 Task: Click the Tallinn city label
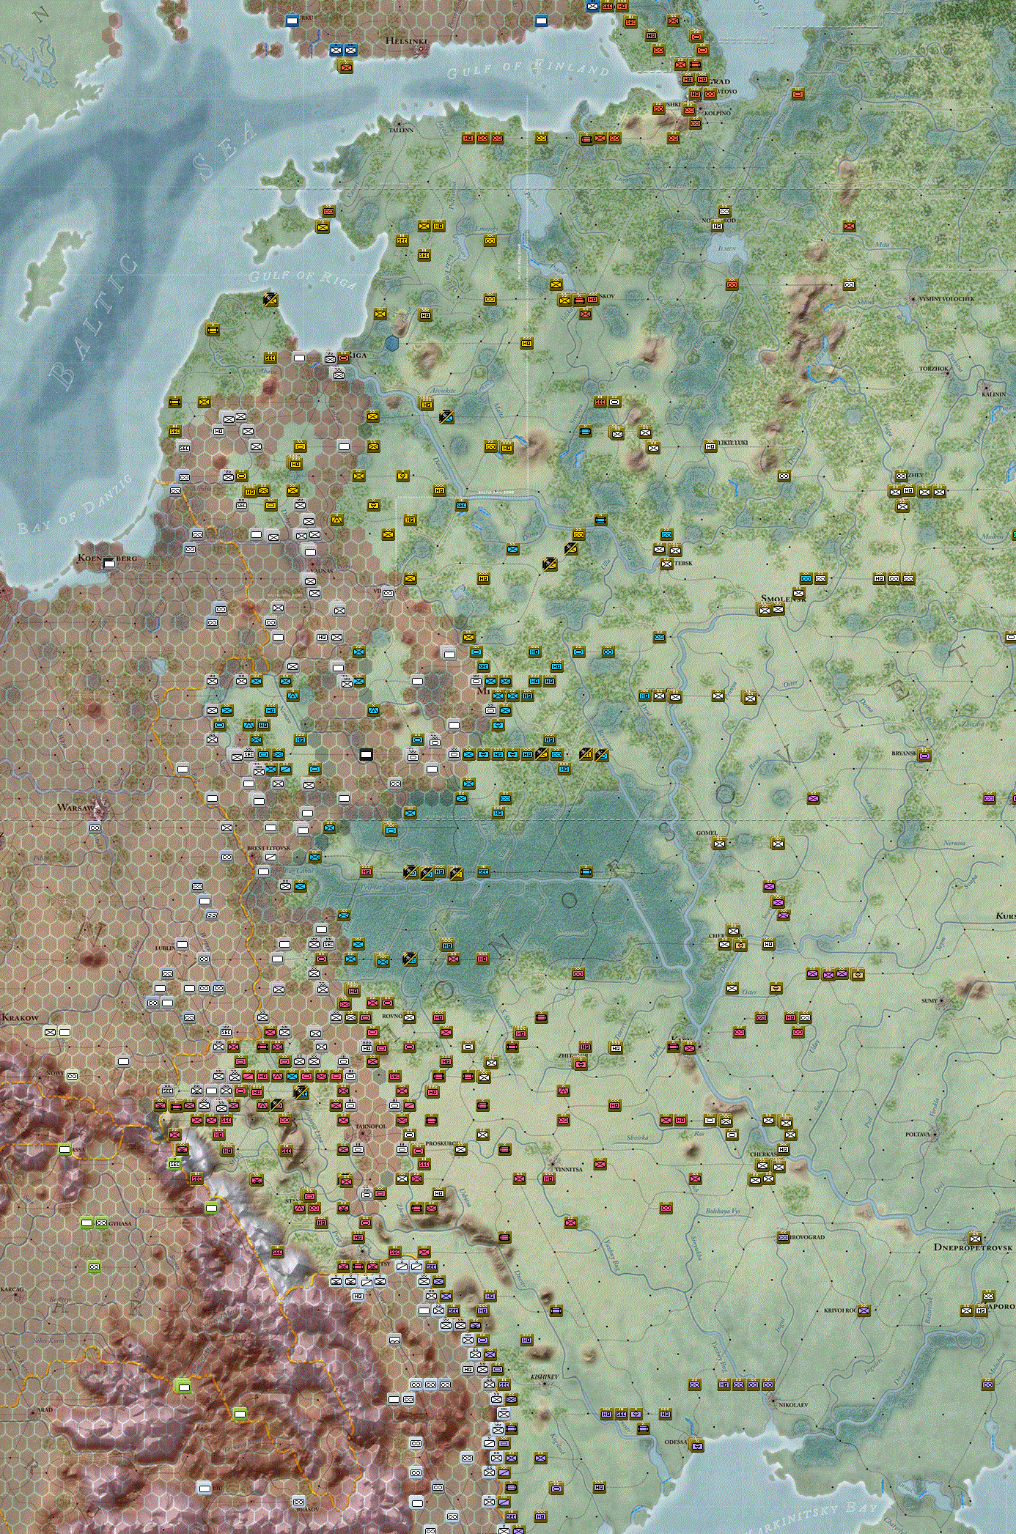(x=401, y=130)
